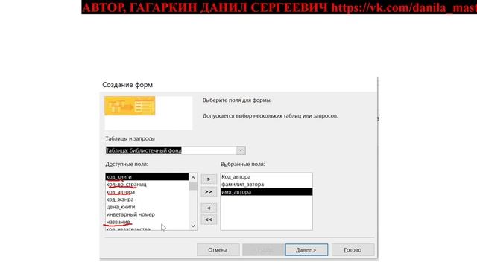This screenshot has height=268, width=477.
Task: Remove all fields with double left arrow
Action: tap(209, 220)
